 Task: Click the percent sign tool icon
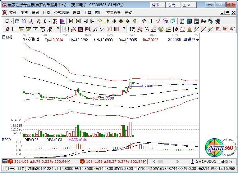coord(146,29)
